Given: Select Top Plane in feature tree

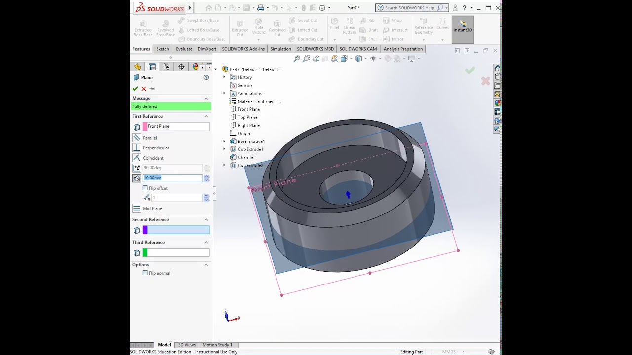Looking at the screenshot, I should pos(247,117).
